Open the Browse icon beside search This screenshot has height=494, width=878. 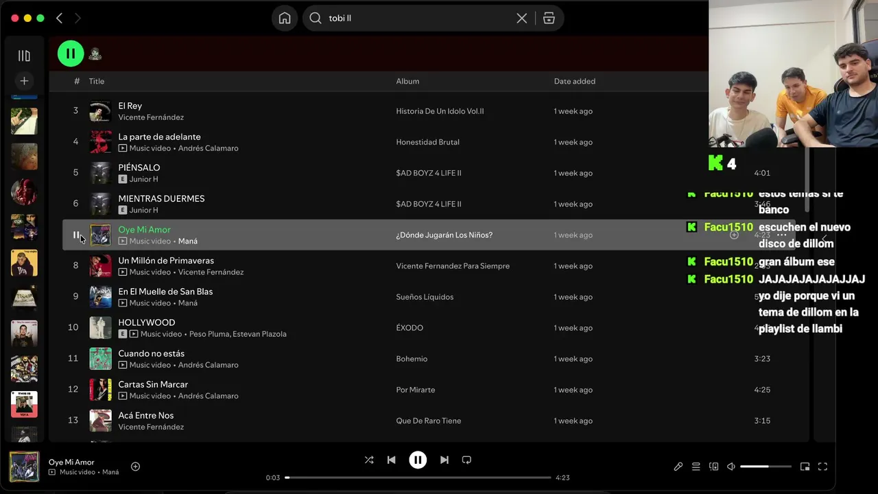pos(549,19)
